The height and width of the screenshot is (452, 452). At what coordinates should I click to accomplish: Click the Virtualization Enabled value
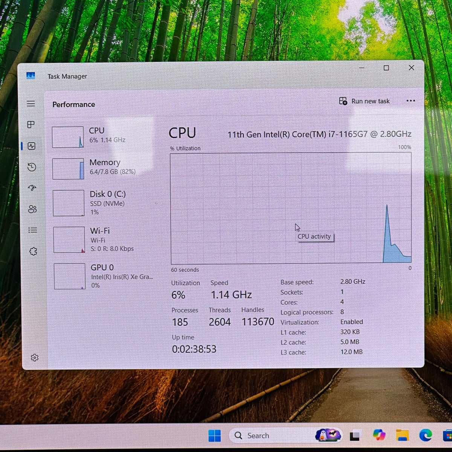coord(352,322)
